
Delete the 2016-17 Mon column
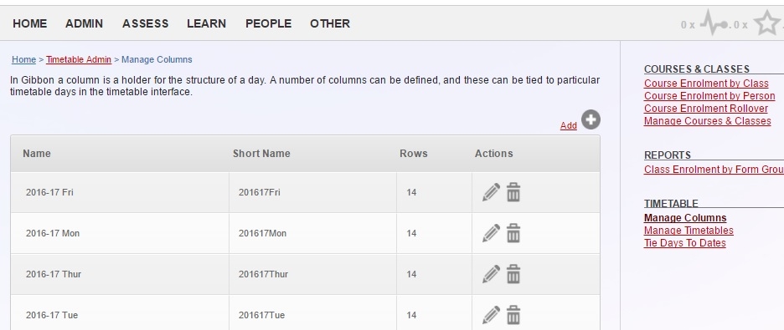click(x=513, y=233)
